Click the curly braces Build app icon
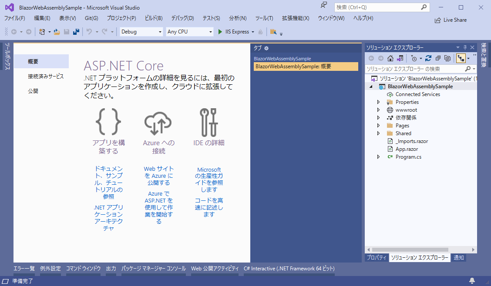Screen dimensions: 491x286 tap(108, 122)
